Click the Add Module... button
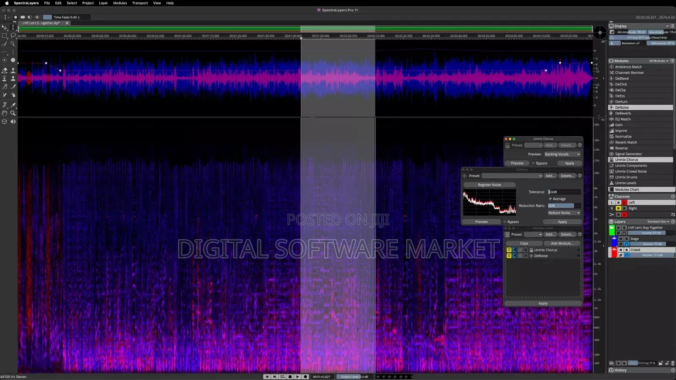The image size is (676, 380). (562, 243)
